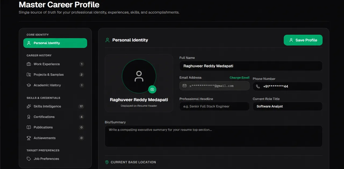Click the Achievements count badge 0
Screen dimensions: 344x169
[x=82, y=138]
